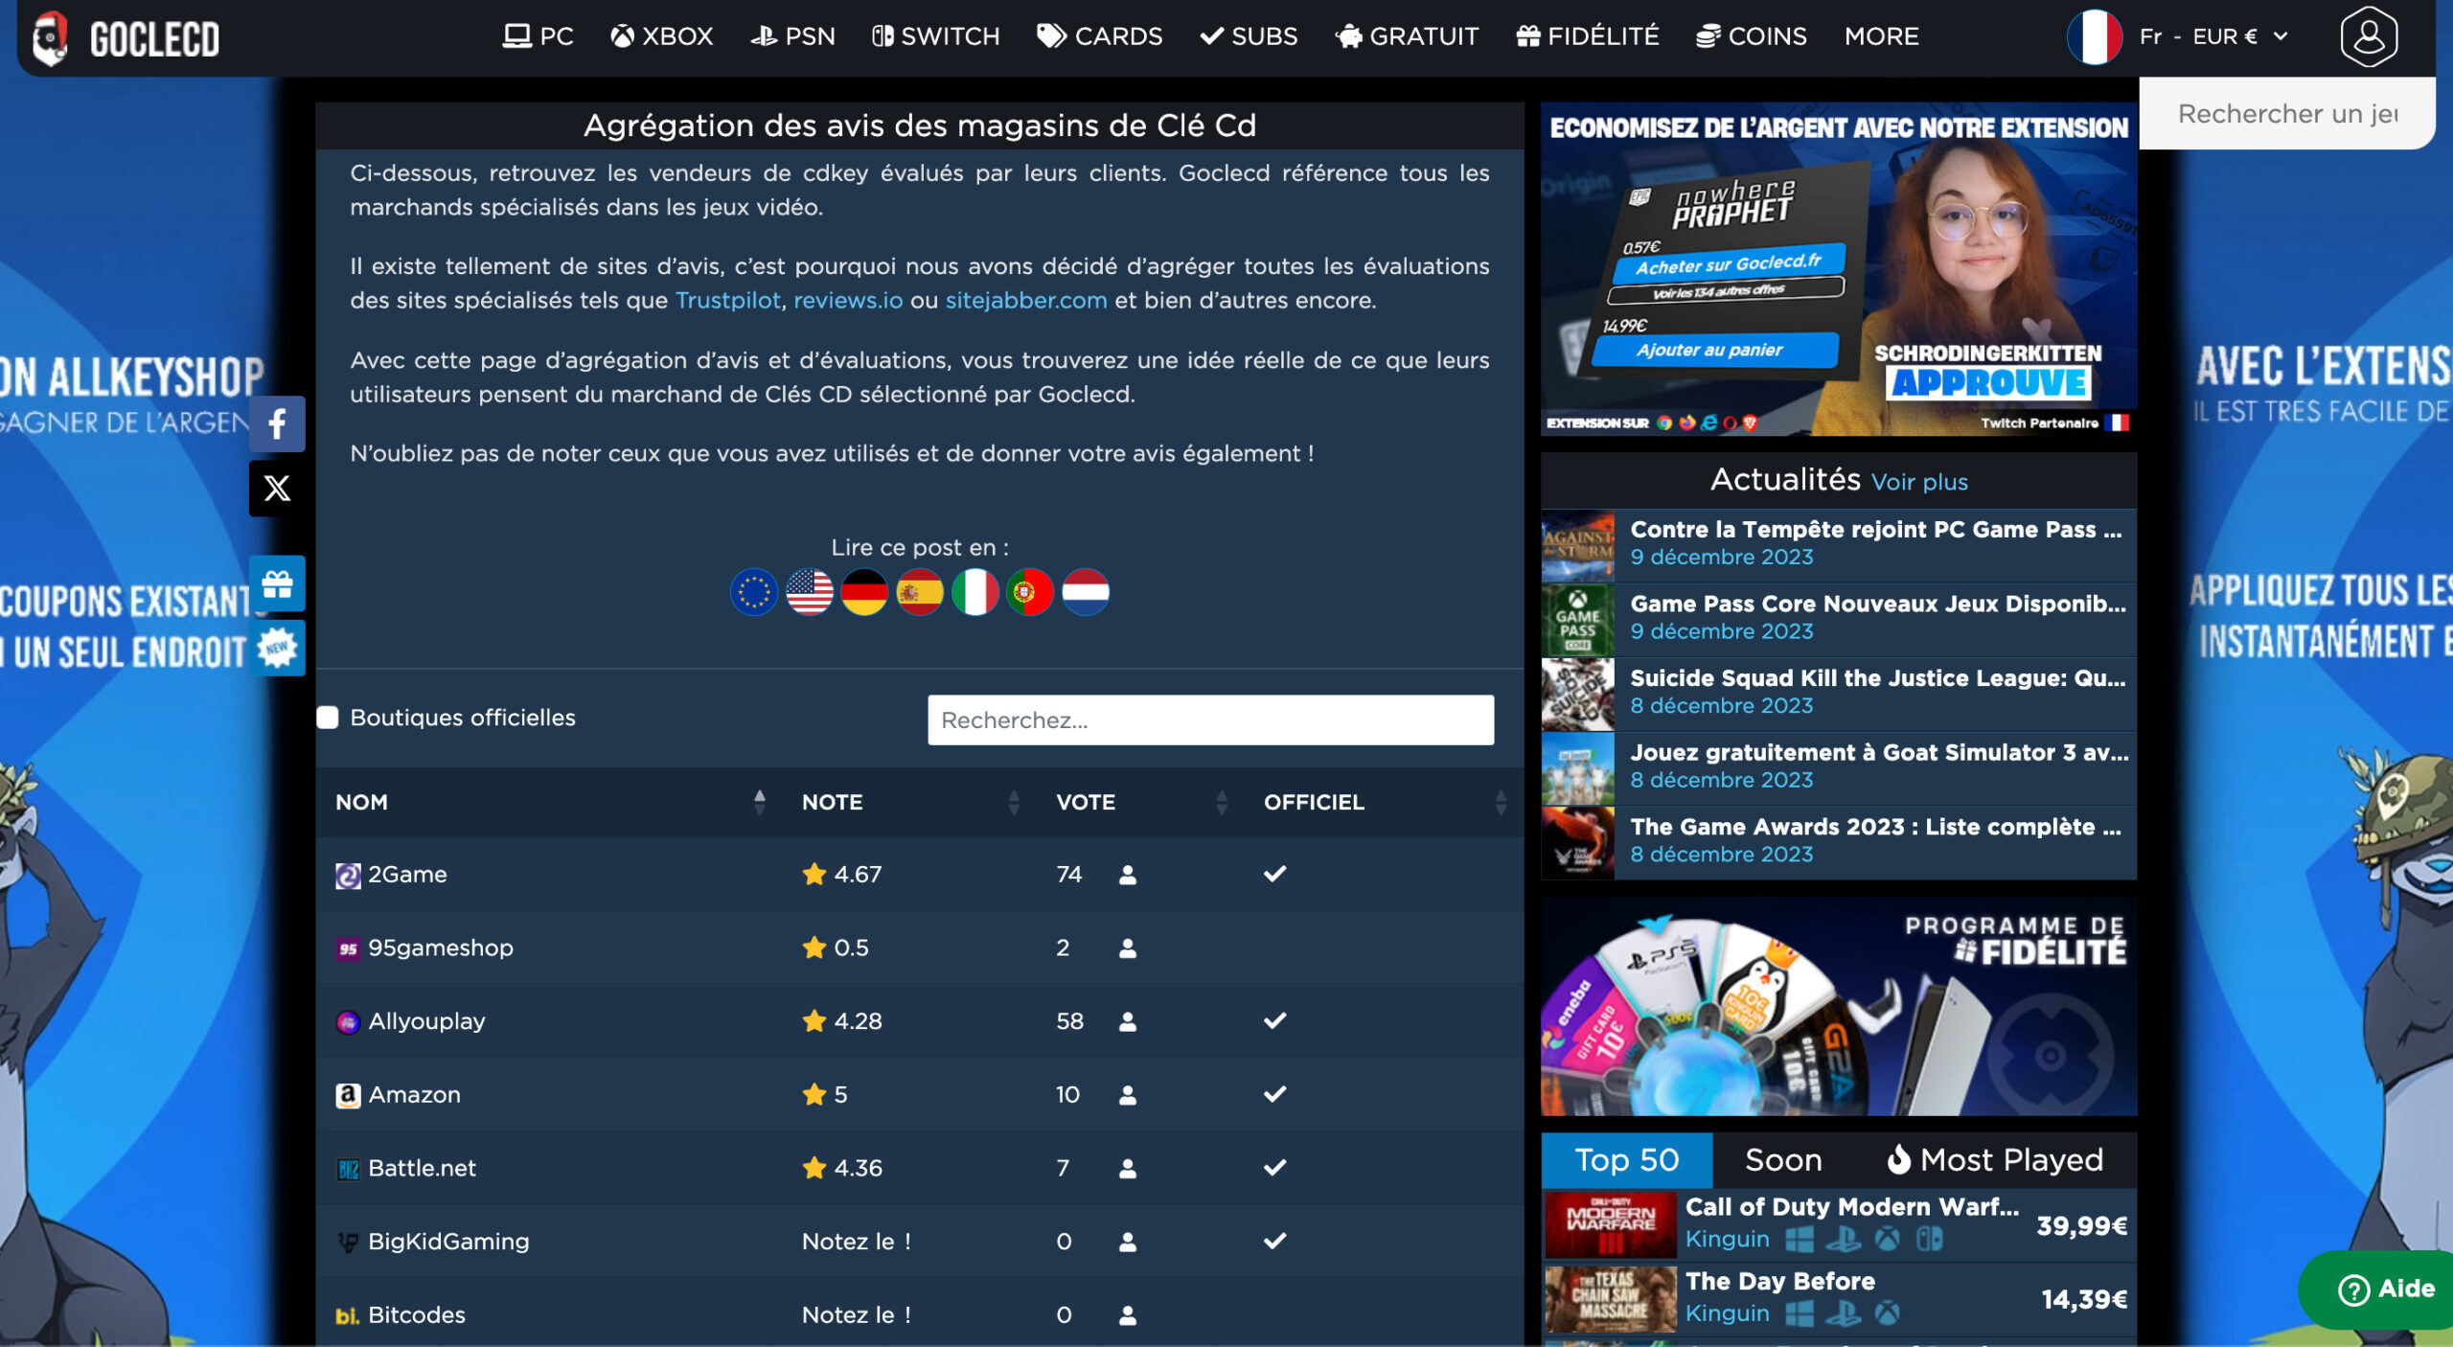
Task: Open the user account profile icon
Action: tap(2368, 36)
